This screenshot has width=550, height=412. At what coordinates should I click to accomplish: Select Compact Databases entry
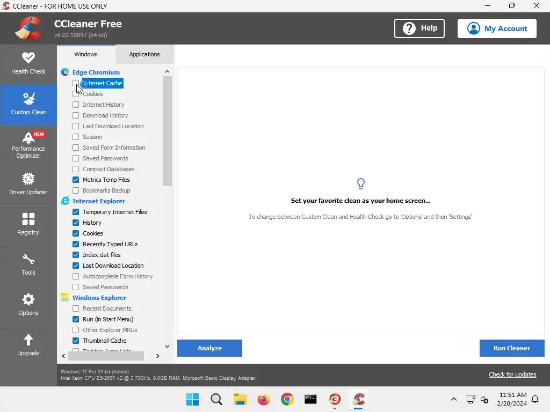tap(108, 169)
